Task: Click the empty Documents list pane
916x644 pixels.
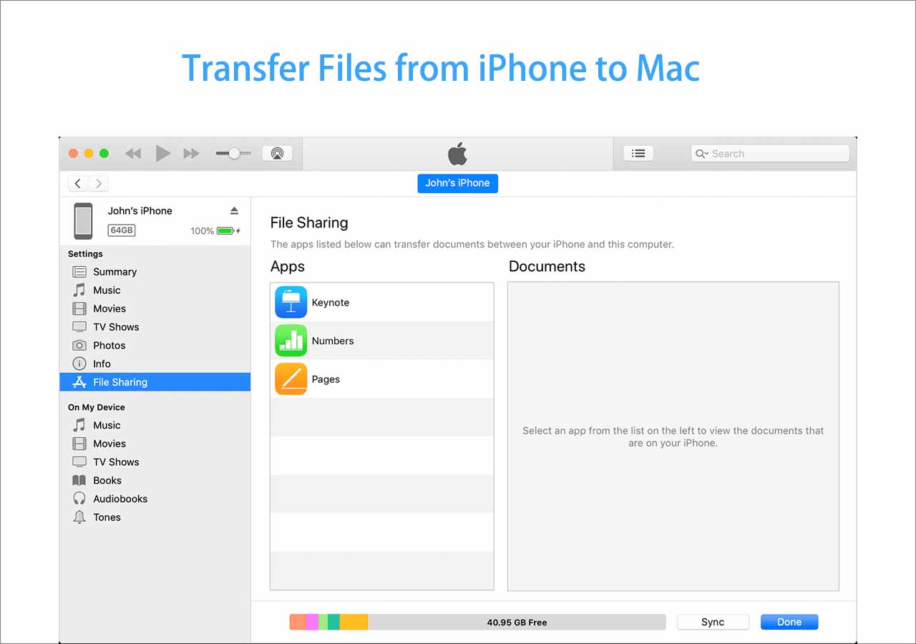Action: pyautogui.click(x=673, y=436)
